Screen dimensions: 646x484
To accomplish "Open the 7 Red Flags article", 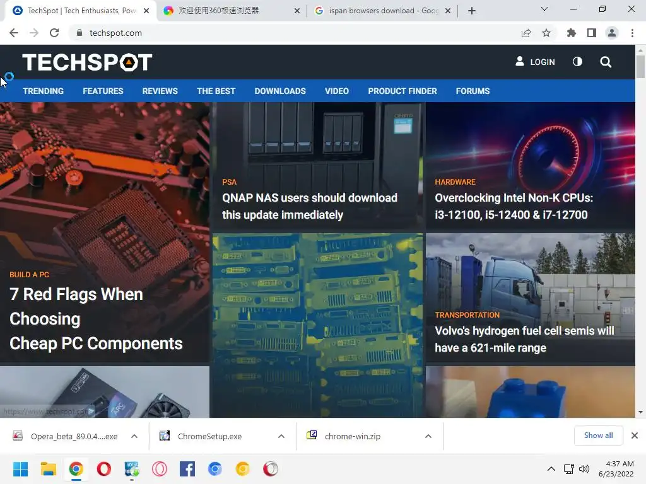I will point(96,319).
